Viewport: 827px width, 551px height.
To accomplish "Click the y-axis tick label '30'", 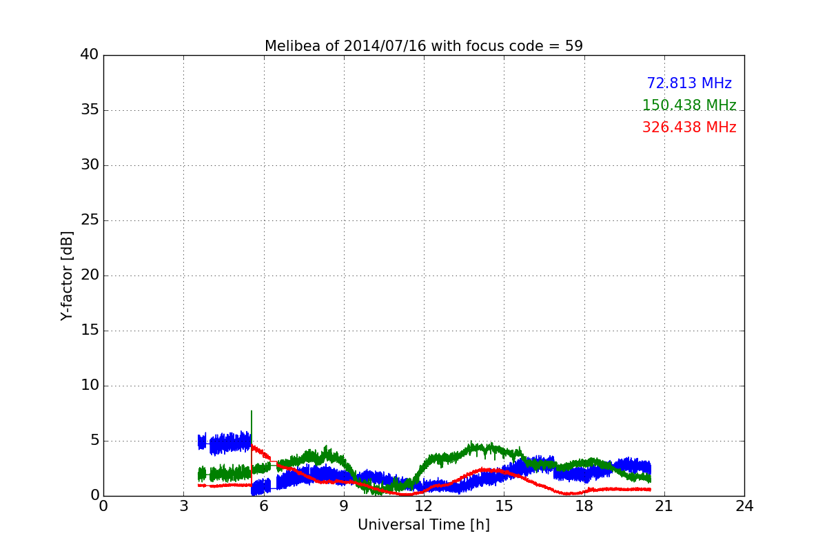I will coord(90,165).
